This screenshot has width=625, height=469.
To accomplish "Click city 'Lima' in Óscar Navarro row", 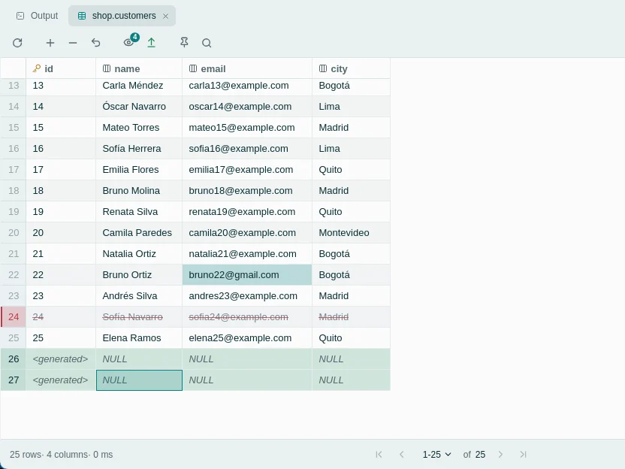I will pos(351,107).
